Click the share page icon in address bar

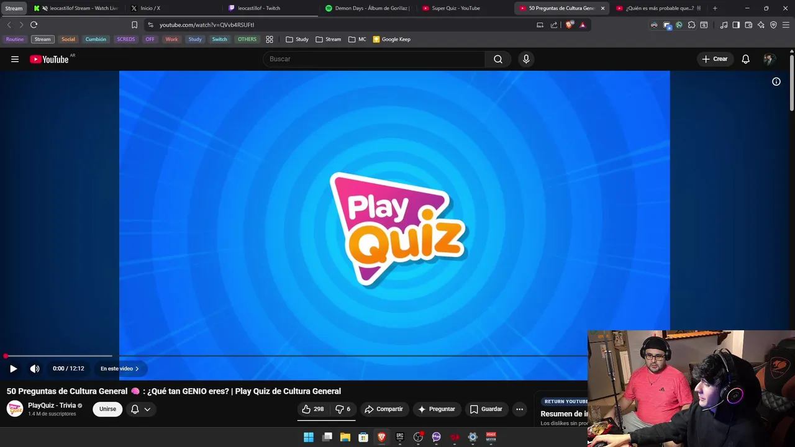[x=554, y=25]
